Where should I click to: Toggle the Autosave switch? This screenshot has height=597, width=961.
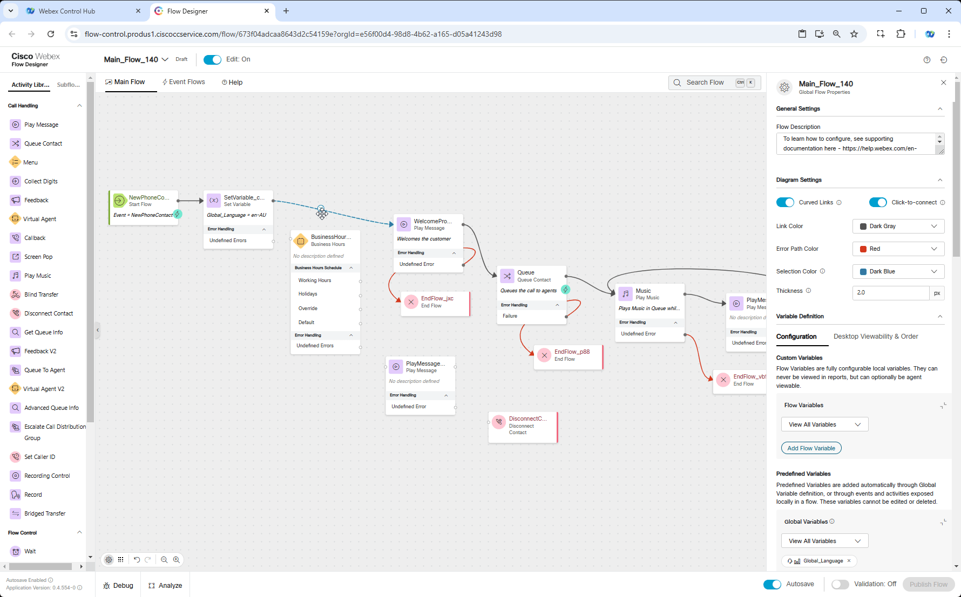click(x=772, y=584)
